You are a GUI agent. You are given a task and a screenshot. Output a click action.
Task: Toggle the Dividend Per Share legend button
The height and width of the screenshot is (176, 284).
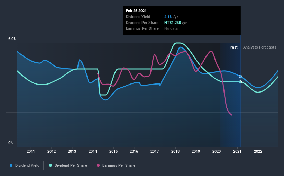point(68,166)
